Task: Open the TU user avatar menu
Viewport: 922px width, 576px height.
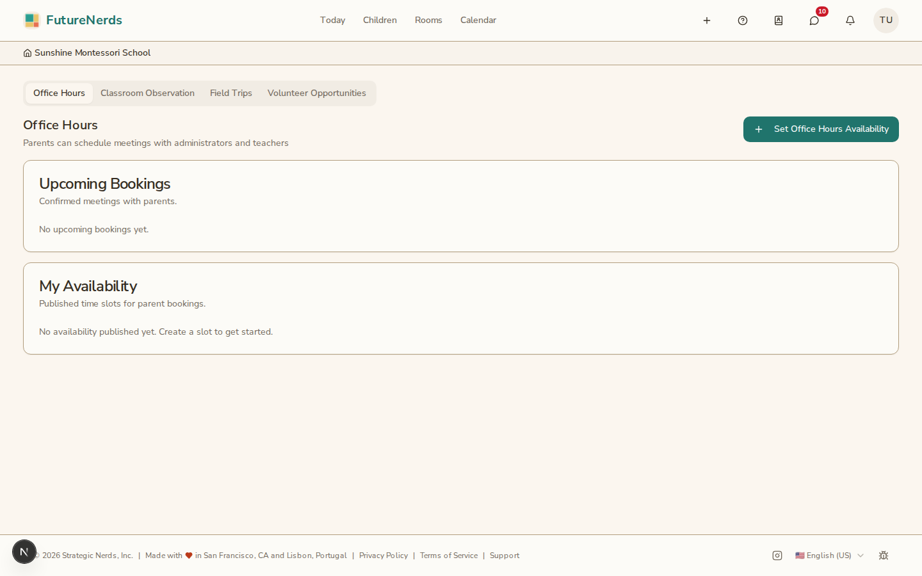Action: 886,20
